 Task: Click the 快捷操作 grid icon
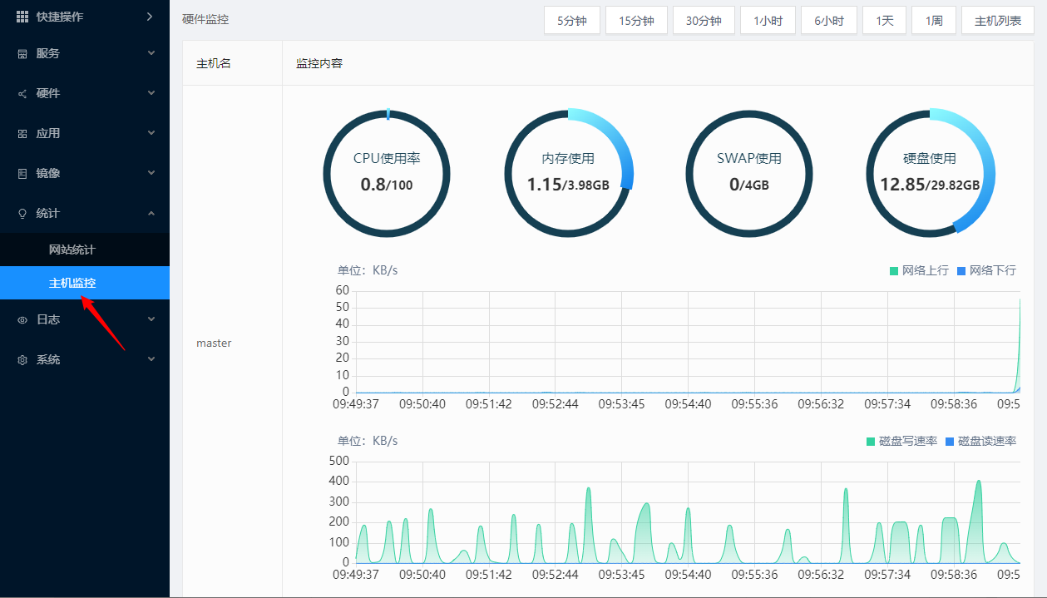click(22, 17)
